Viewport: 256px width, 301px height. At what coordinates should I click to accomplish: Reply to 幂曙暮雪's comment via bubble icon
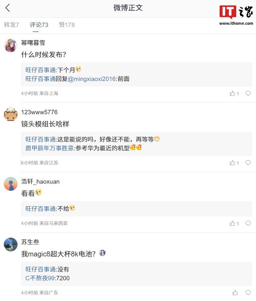pyautogui.click(x=248, y=93)
